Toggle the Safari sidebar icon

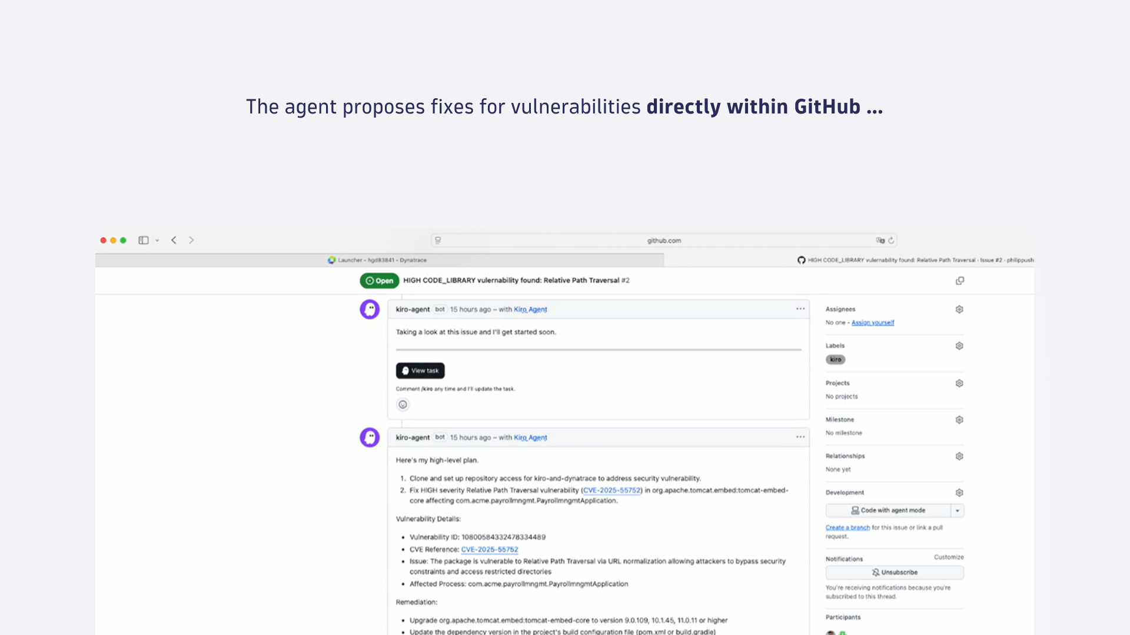pyautogui.click(x=144, y=240)
